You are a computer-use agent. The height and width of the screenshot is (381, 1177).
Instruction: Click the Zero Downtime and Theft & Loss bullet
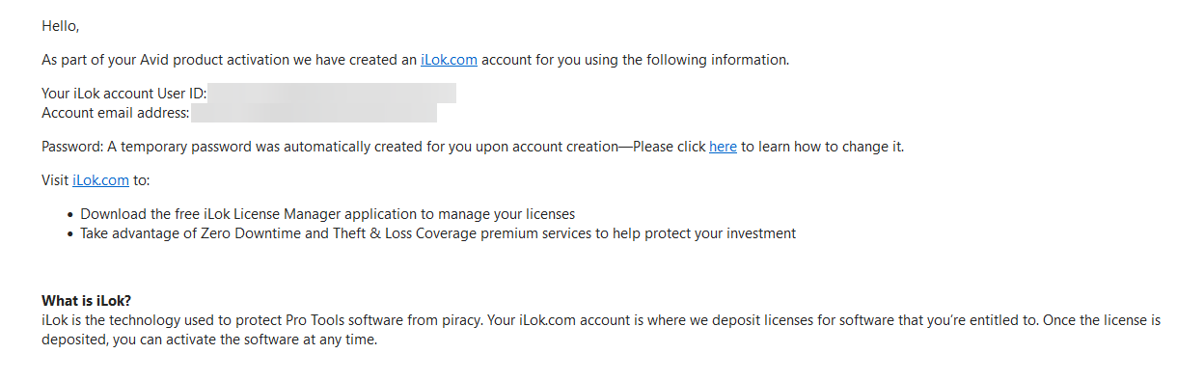[x=438, y=233]
